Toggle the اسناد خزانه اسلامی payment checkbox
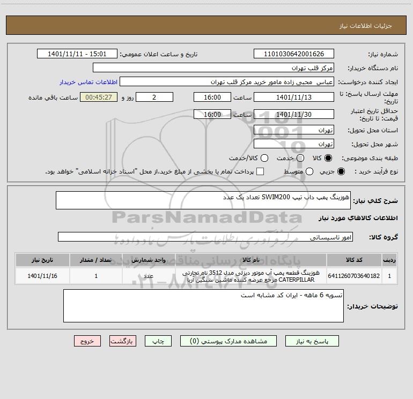This screenshot has width=413, height=399. 260,171
